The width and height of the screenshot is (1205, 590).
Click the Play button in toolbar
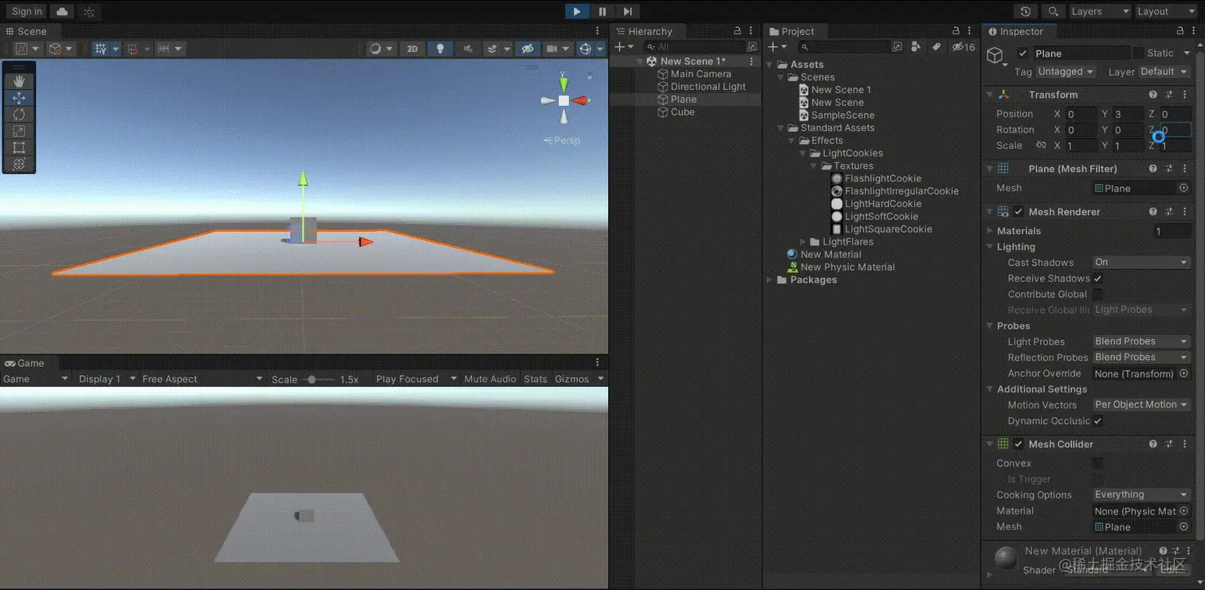[x=576, y=11]
